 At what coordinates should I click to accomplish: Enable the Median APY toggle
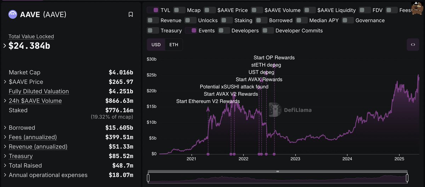(302, 21)
